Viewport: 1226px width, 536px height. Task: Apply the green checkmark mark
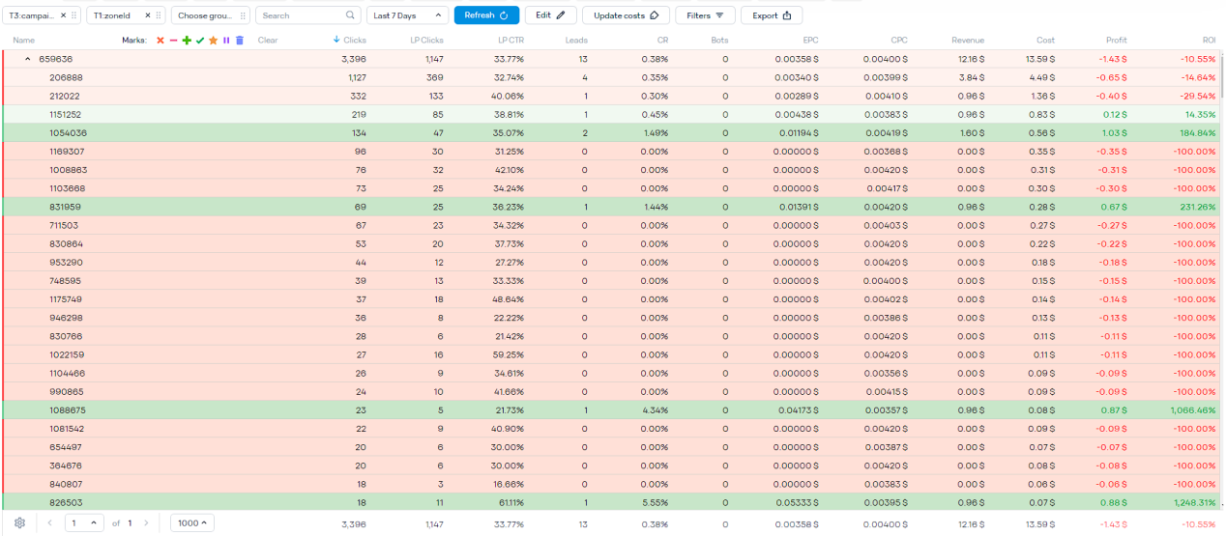coord(200,41)
